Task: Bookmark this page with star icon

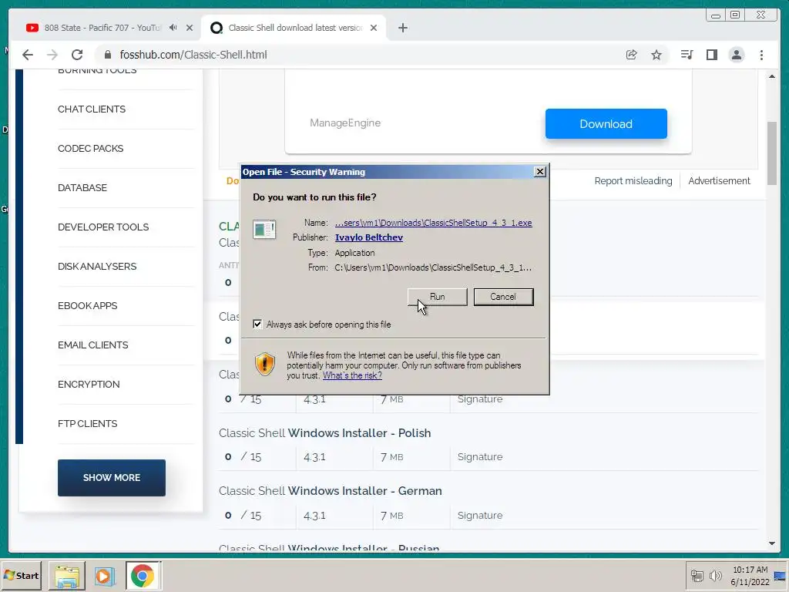Action: [656, 55]
